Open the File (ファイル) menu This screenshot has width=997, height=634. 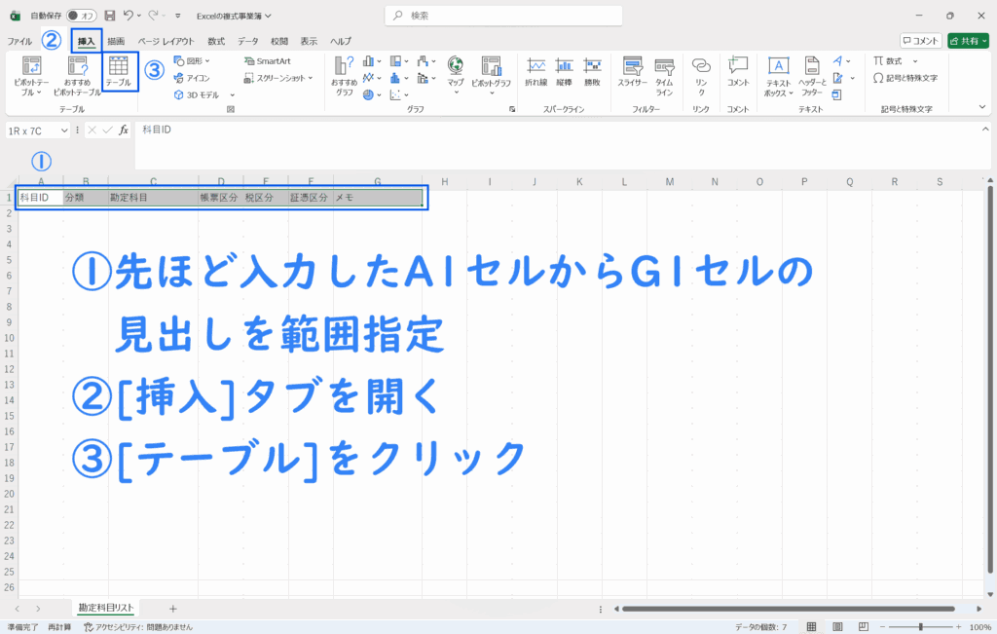tap(19, 41)
